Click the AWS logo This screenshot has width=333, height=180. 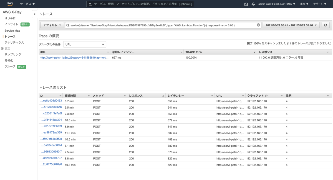tap(10, 4)
